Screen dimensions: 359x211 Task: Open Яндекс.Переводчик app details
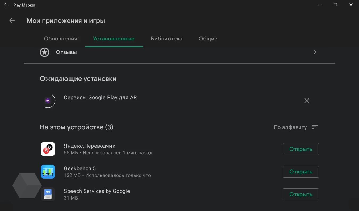90,146
